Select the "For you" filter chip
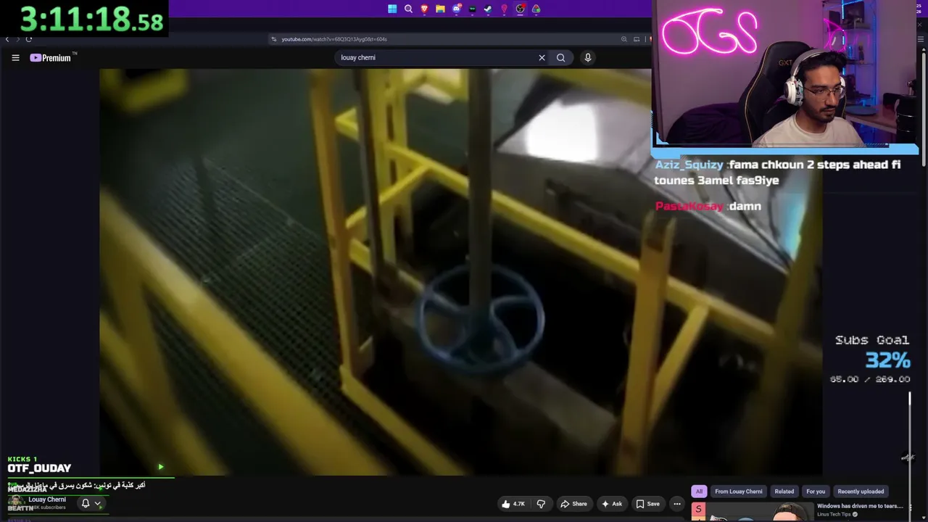 (816, 492)
